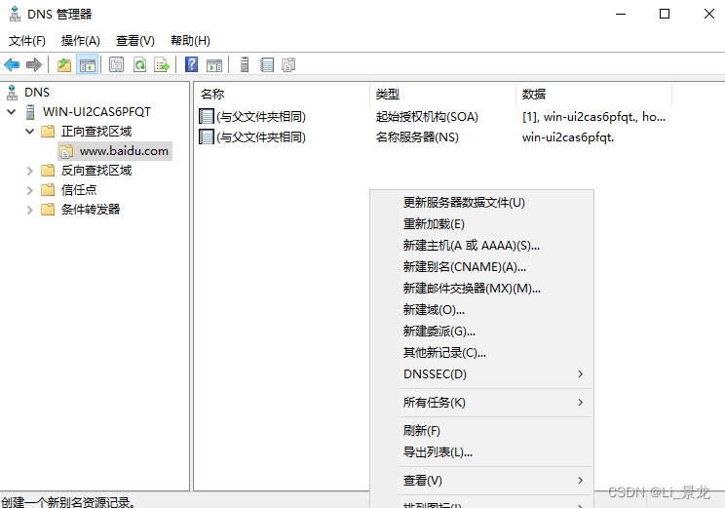Open the 操作(A) menu

pyautogui.click(x=81, y=41)
